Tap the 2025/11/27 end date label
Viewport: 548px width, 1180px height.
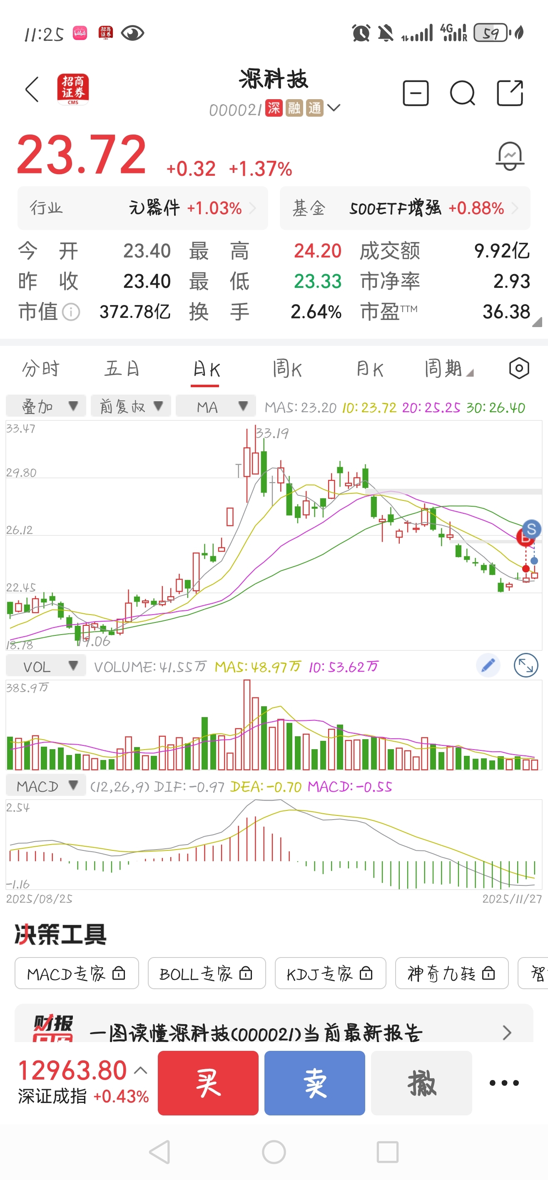coord(512,899)
